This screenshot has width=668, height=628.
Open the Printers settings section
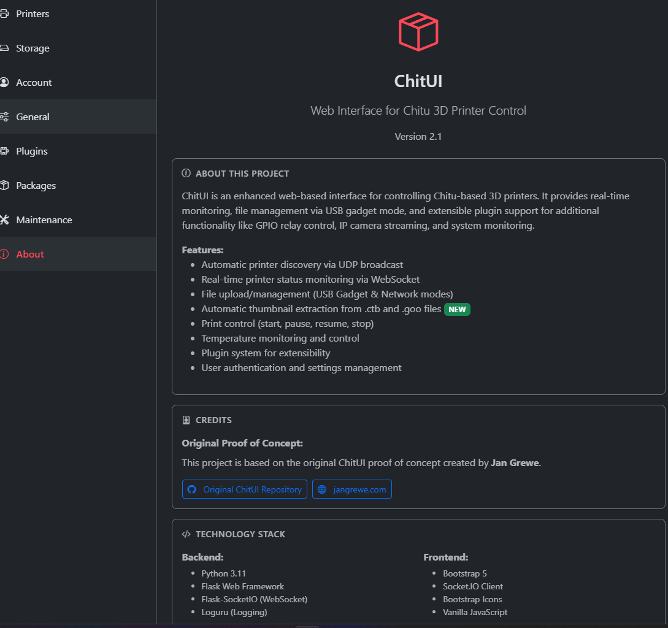click(x=33, y=13)
